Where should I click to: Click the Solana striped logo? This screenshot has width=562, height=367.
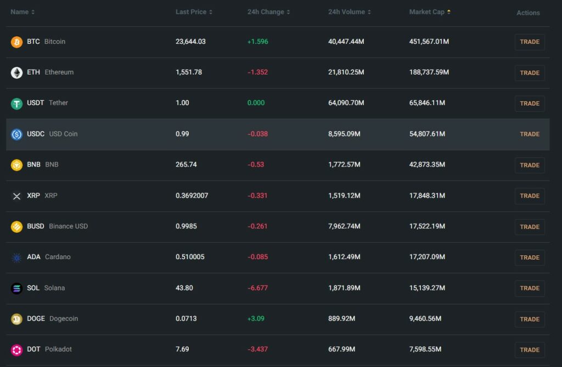point(16,288)
